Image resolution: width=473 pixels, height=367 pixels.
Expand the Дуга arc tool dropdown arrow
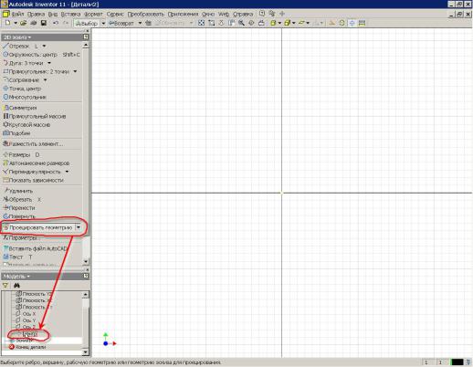[x=49, y=63]
